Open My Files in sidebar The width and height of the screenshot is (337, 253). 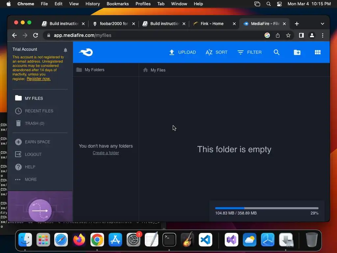point(29,98)
